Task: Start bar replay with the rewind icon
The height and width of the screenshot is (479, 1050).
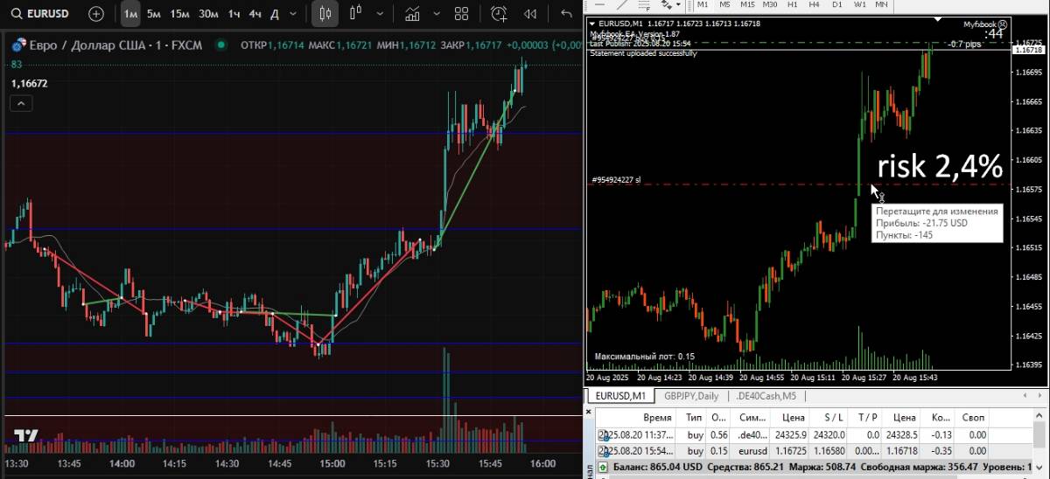Action: coord(529,14)
